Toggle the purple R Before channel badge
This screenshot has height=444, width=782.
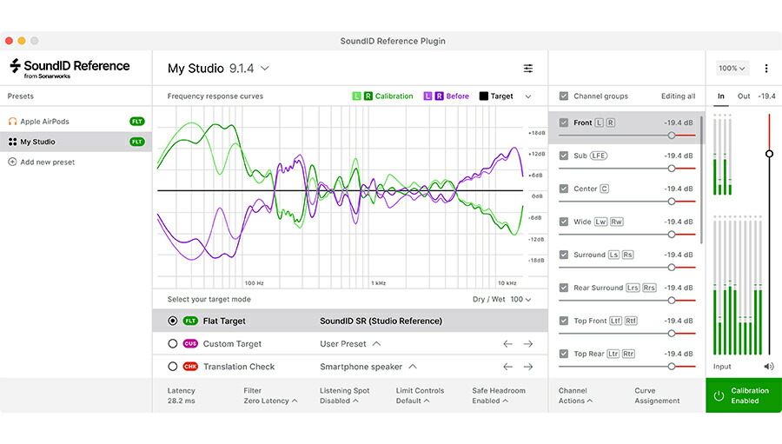tap(439, 96)
